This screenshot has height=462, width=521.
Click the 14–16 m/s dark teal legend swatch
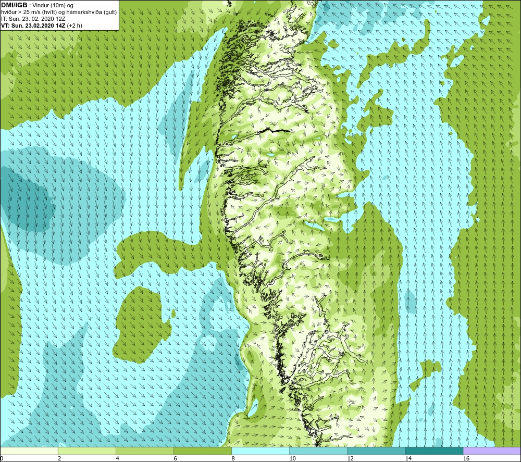point(434,451)
